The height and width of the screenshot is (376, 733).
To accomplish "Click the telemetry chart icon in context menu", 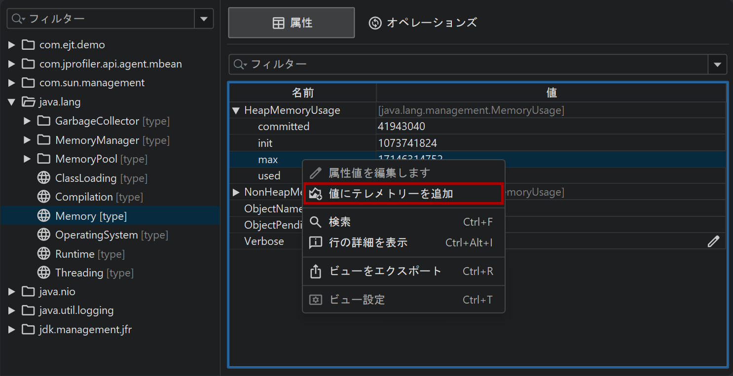I will (x=316, y=194).
